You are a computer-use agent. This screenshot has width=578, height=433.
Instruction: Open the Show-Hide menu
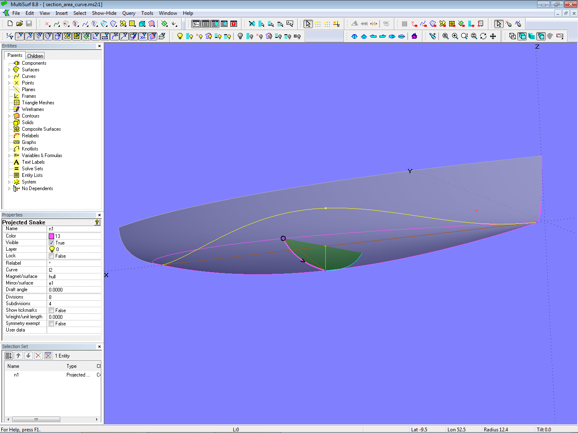104,13
